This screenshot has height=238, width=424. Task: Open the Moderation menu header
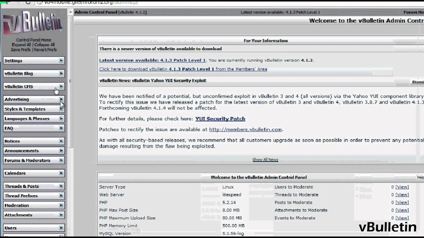pyautogui.click(x=34, y=205)
